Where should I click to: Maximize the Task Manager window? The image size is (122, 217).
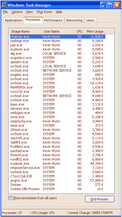(110, 5)
